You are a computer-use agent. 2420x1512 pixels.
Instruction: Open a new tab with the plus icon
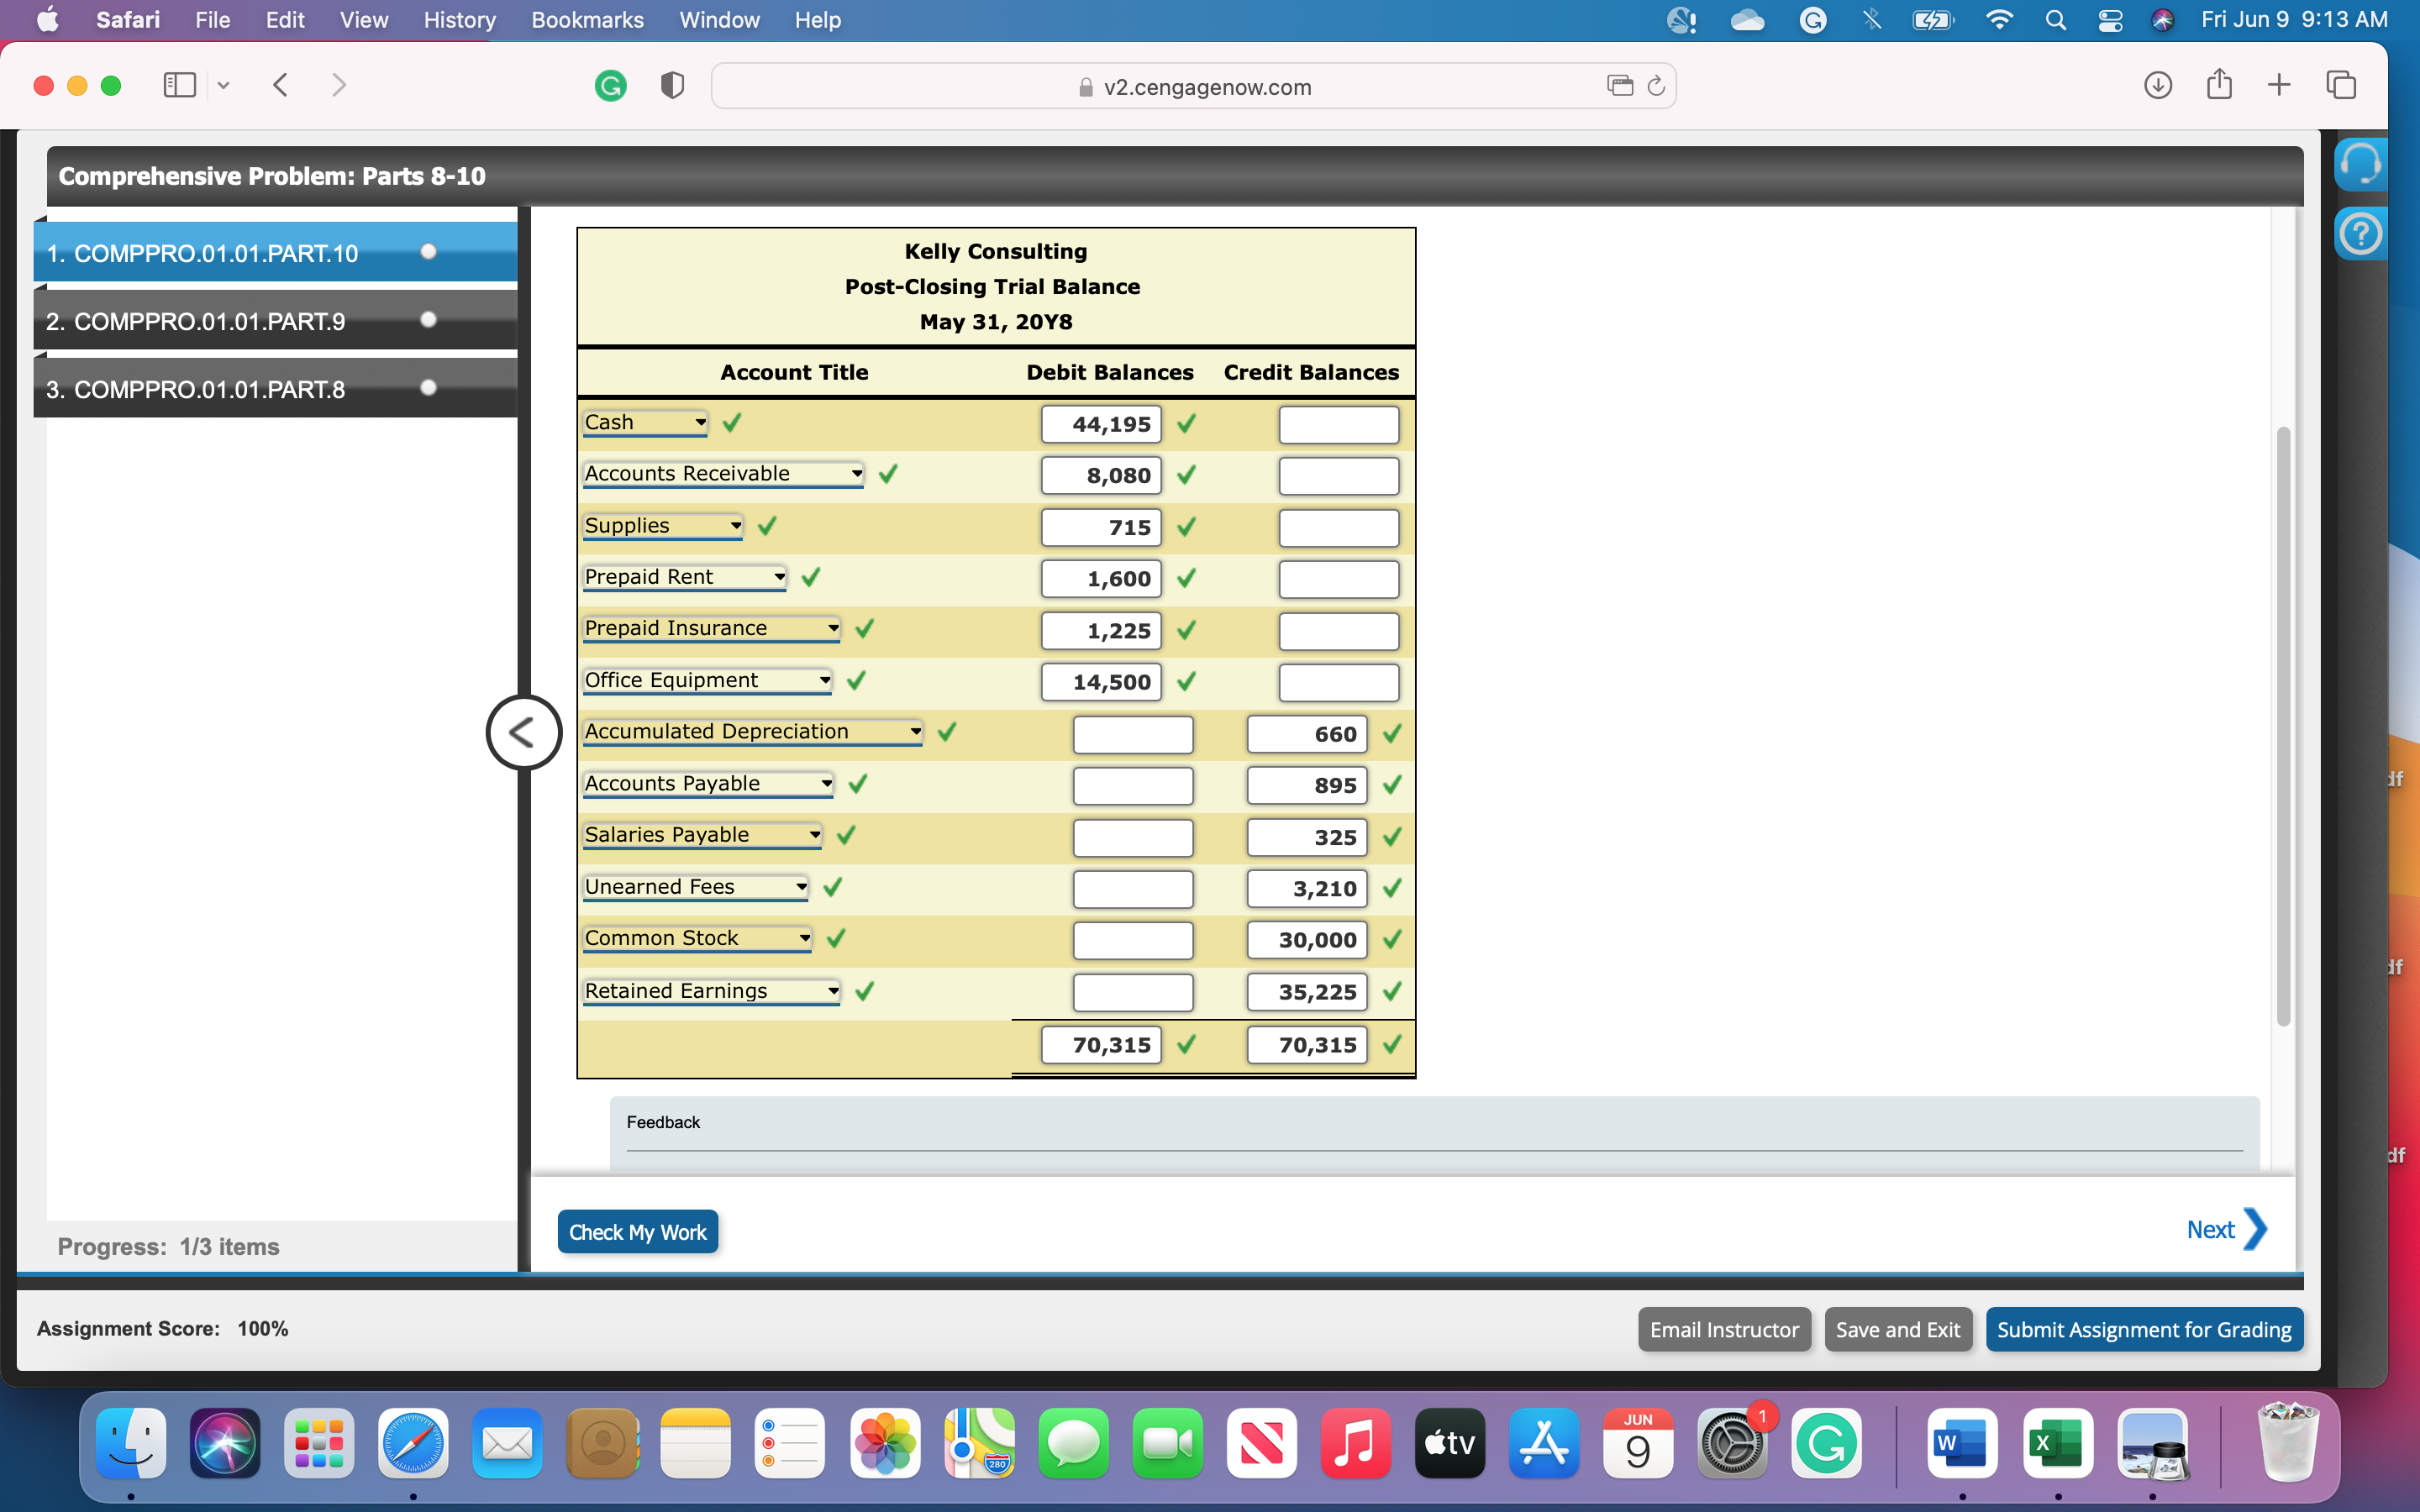(2279, 85)
